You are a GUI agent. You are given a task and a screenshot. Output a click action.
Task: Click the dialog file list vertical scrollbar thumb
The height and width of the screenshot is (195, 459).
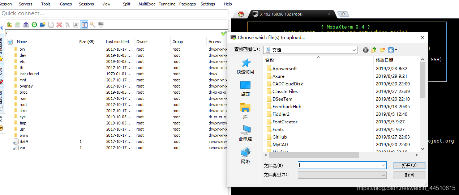[422, 80]
